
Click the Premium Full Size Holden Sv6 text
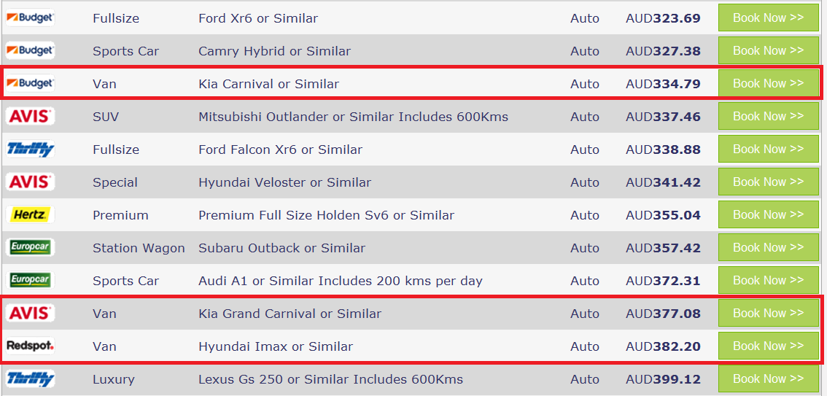pos(326,215)
